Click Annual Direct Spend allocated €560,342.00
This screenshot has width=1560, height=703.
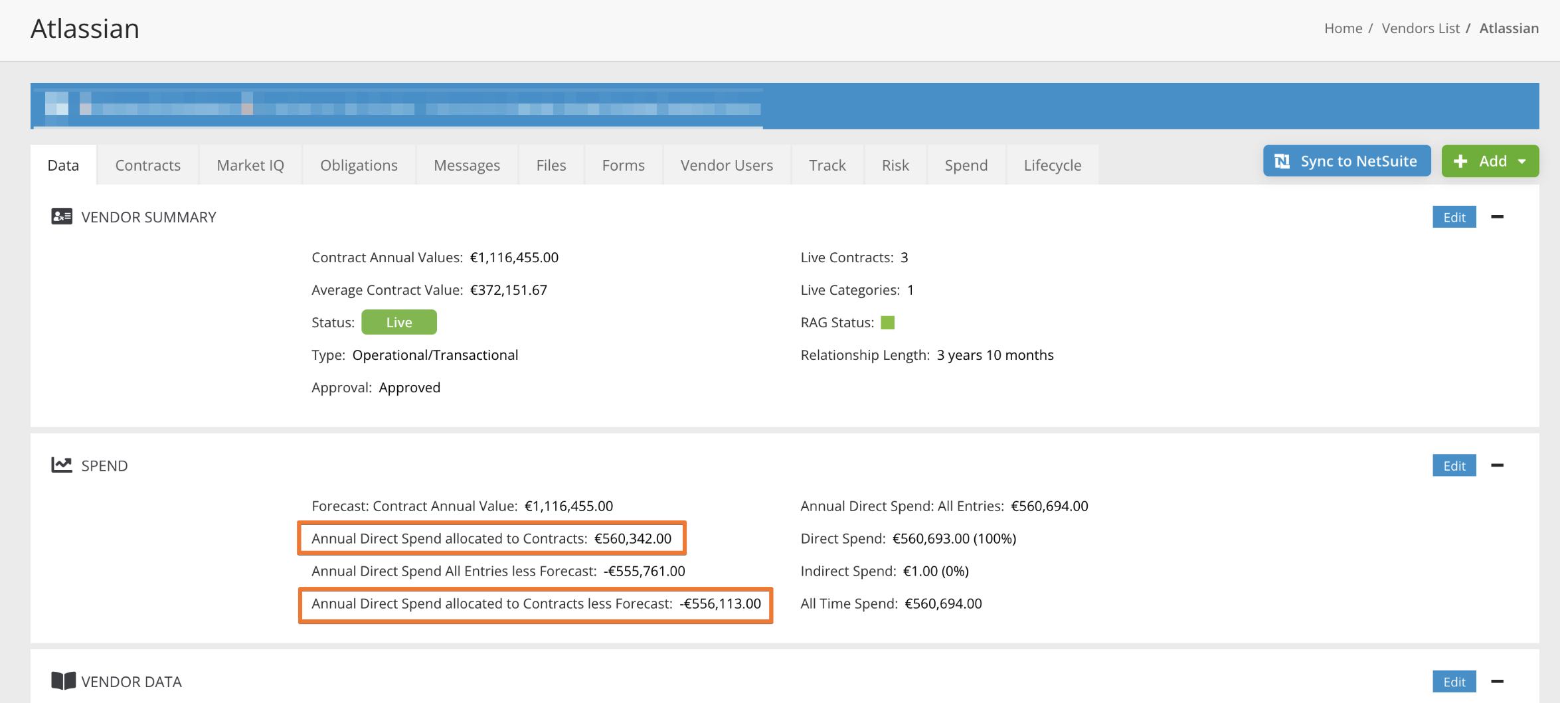click(x=633, y=538)
